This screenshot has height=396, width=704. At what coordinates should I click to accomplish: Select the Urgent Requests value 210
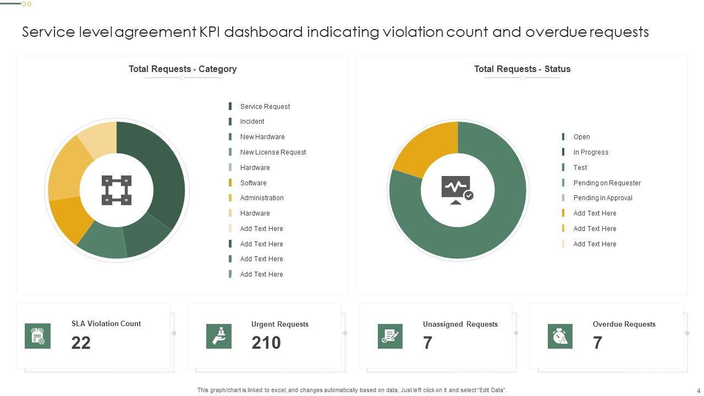266,343
